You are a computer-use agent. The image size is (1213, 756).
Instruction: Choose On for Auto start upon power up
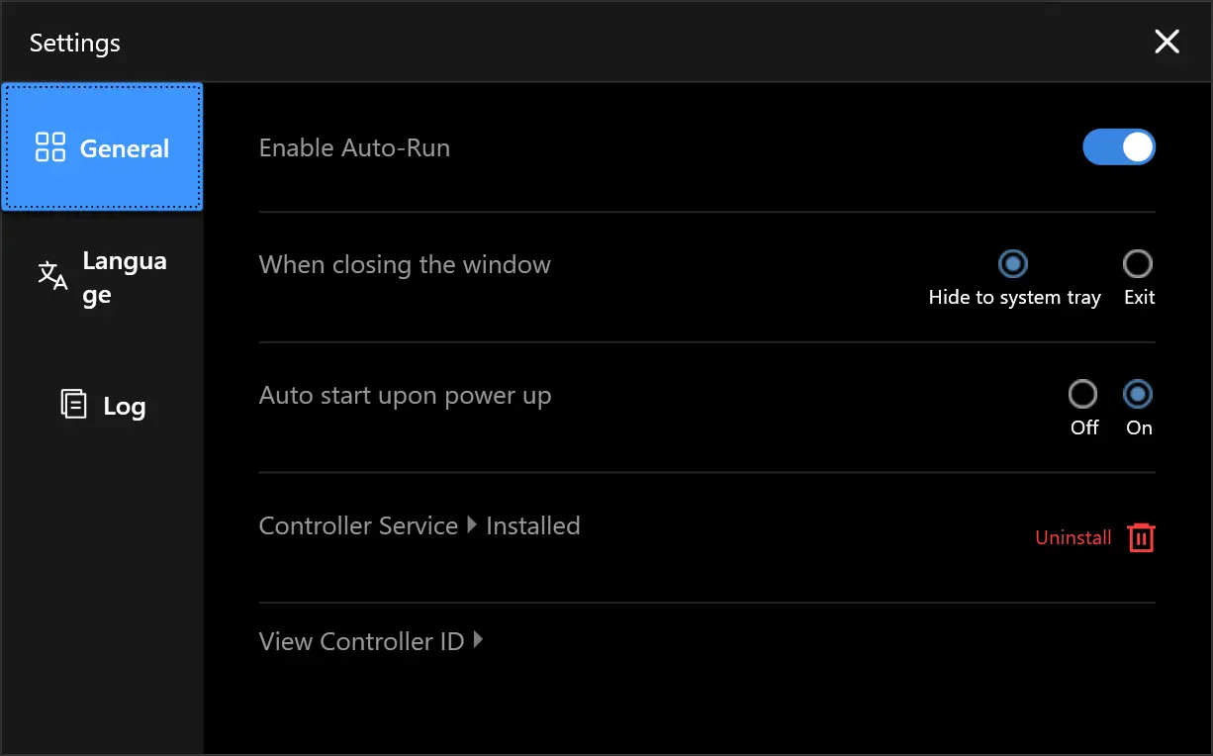coord(1138,395)
